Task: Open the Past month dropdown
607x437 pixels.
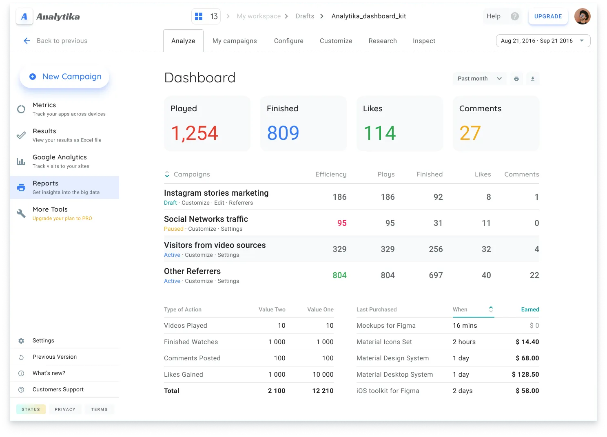Action: [479, 79]
